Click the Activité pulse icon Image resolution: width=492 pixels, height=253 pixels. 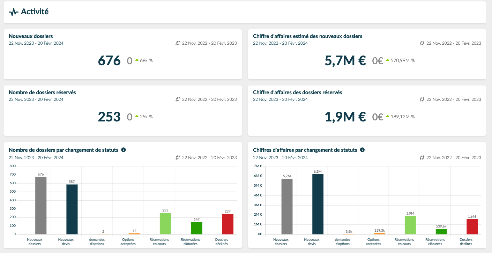(x=13, y=12)
